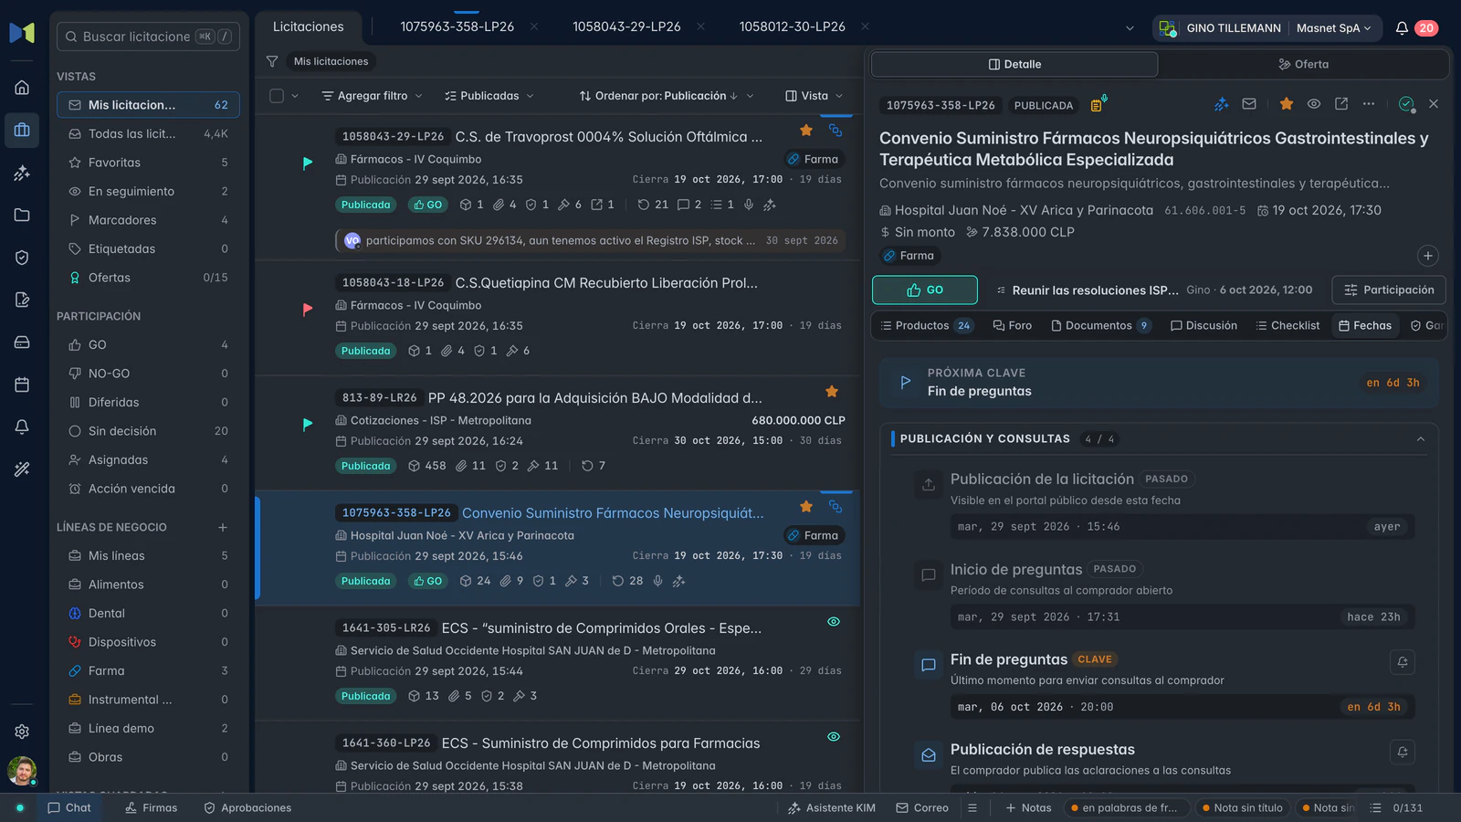The image size is (1461, 822).
Task: Open the calendar icon in left rail
Action: (x=22, y=385)
